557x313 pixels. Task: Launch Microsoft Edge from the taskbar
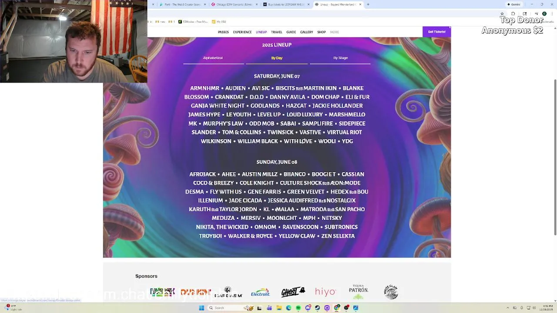point(289,308)
